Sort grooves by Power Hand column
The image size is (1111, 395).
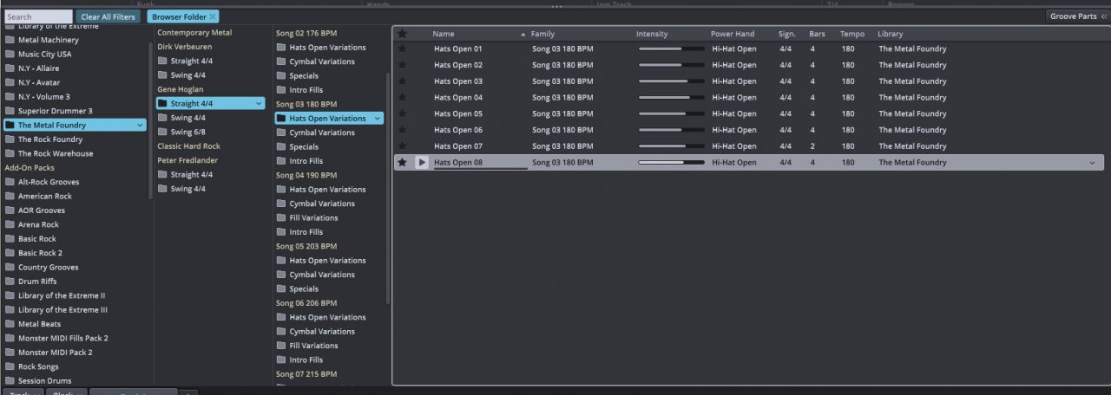point(733,34)
